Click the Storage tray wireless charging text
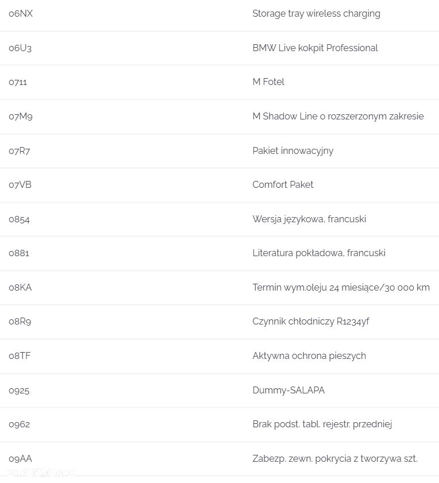Image resolution: width=439 pixels, height=483 pixels. (x=316, y=14)
